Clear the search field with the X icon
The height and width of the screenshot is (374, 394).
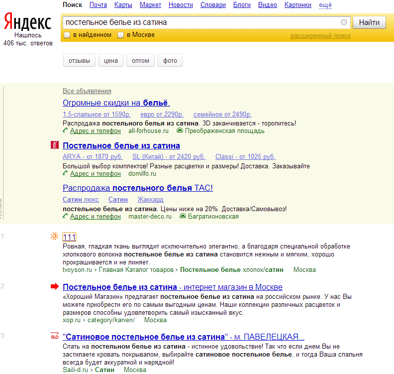(x=344, y=22)
